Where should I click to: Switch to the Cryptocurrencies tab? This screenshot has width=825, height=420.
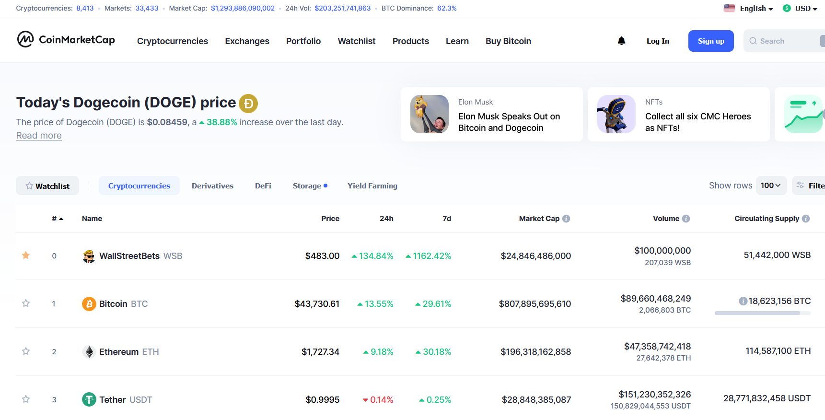pyautogui.click(x=139, y=186)
